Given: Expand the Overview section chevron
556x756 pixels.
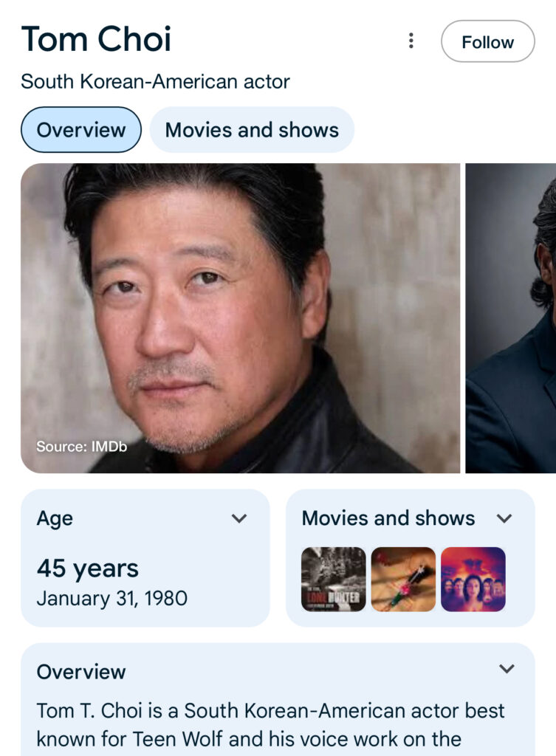Looking at the screenshot, I should click(x=507, y=669).
